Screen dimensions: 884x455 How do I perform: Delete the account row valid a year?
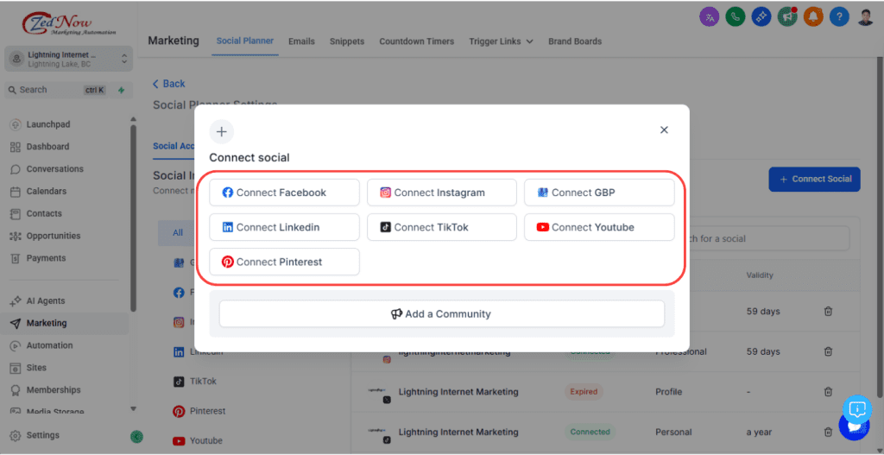pyautogui.click(x=828, y=432)
